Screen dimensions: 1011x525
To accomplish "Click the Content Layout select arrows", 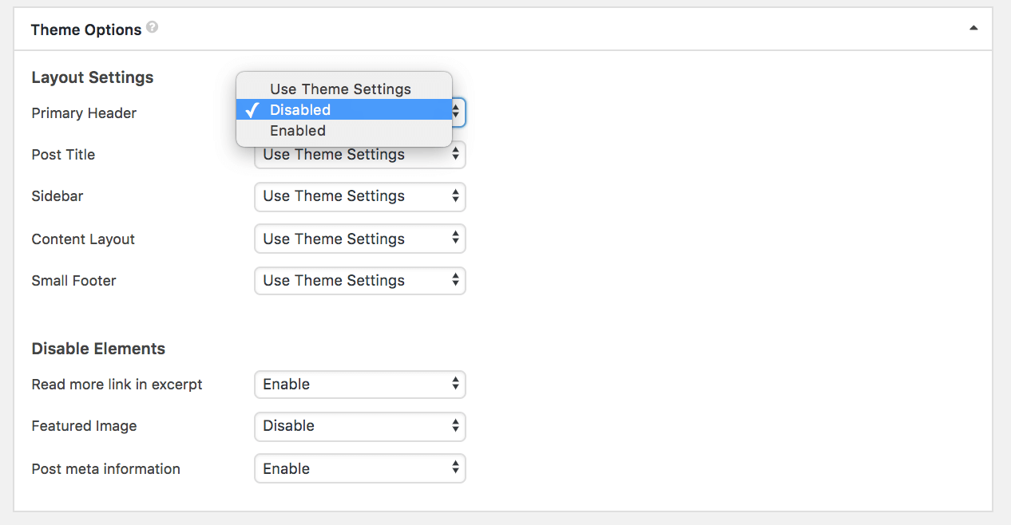I will [455, 238].
